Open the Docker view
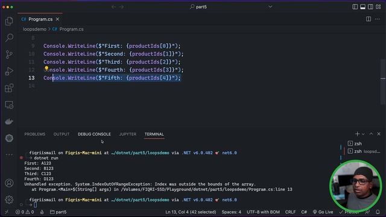 click(x=9, y=122)
